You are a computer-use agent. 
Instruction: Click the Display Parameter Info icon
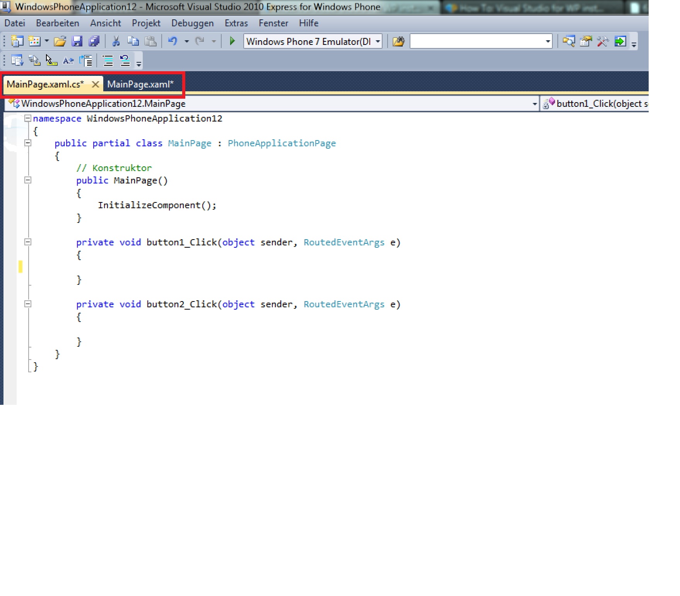tap(34, 60)
